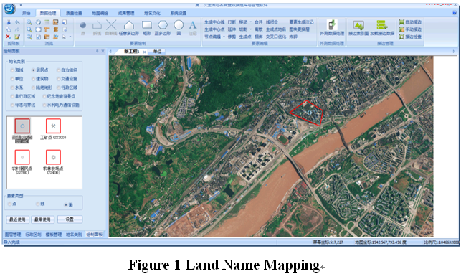Image resolution: width=461 pixels, height=274 pixels.
Task: Open the edge-matching index map (接边索引图) icon
Action: 358,25
